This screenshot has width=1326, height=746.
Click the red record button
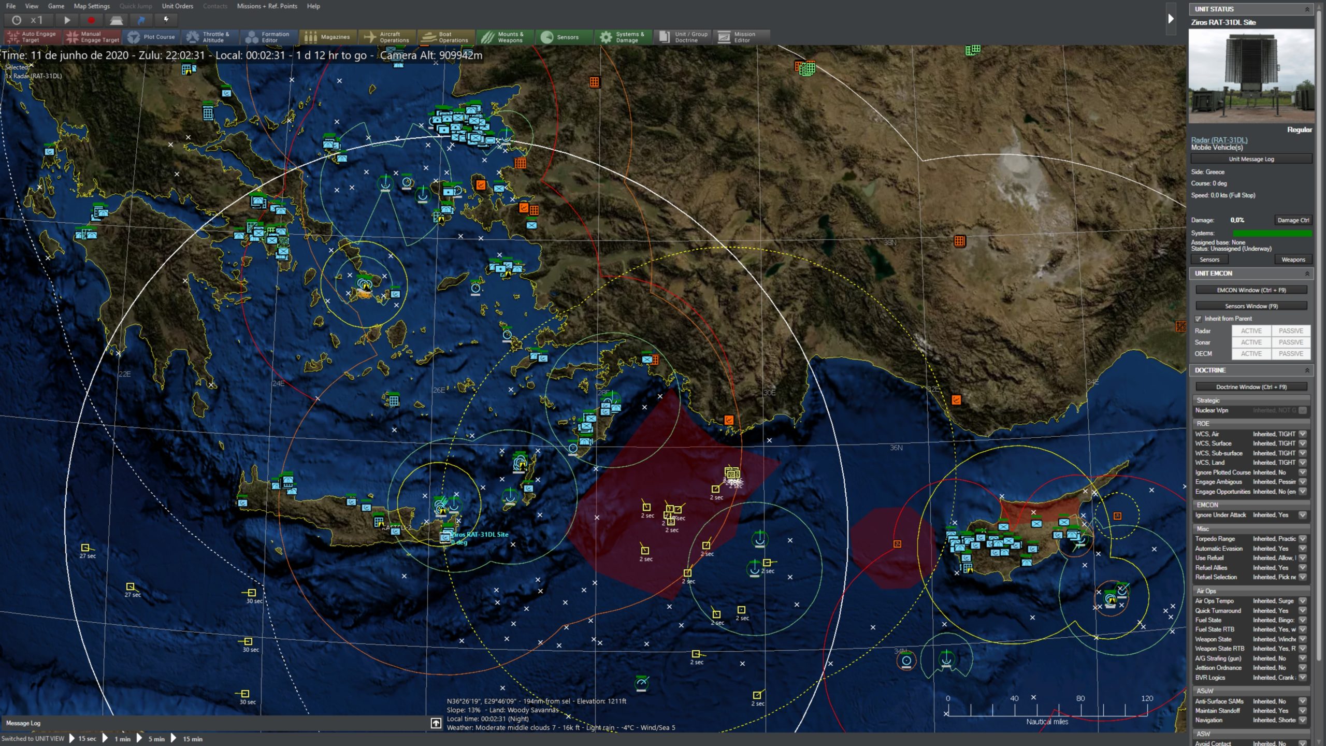tap(91, 20)
